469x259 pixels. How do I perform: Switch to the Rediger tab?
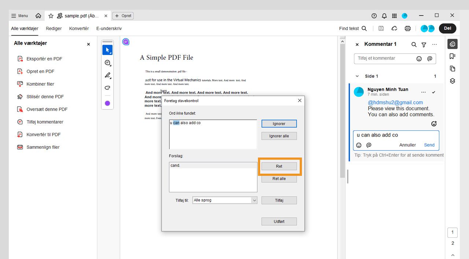(54, 29)
